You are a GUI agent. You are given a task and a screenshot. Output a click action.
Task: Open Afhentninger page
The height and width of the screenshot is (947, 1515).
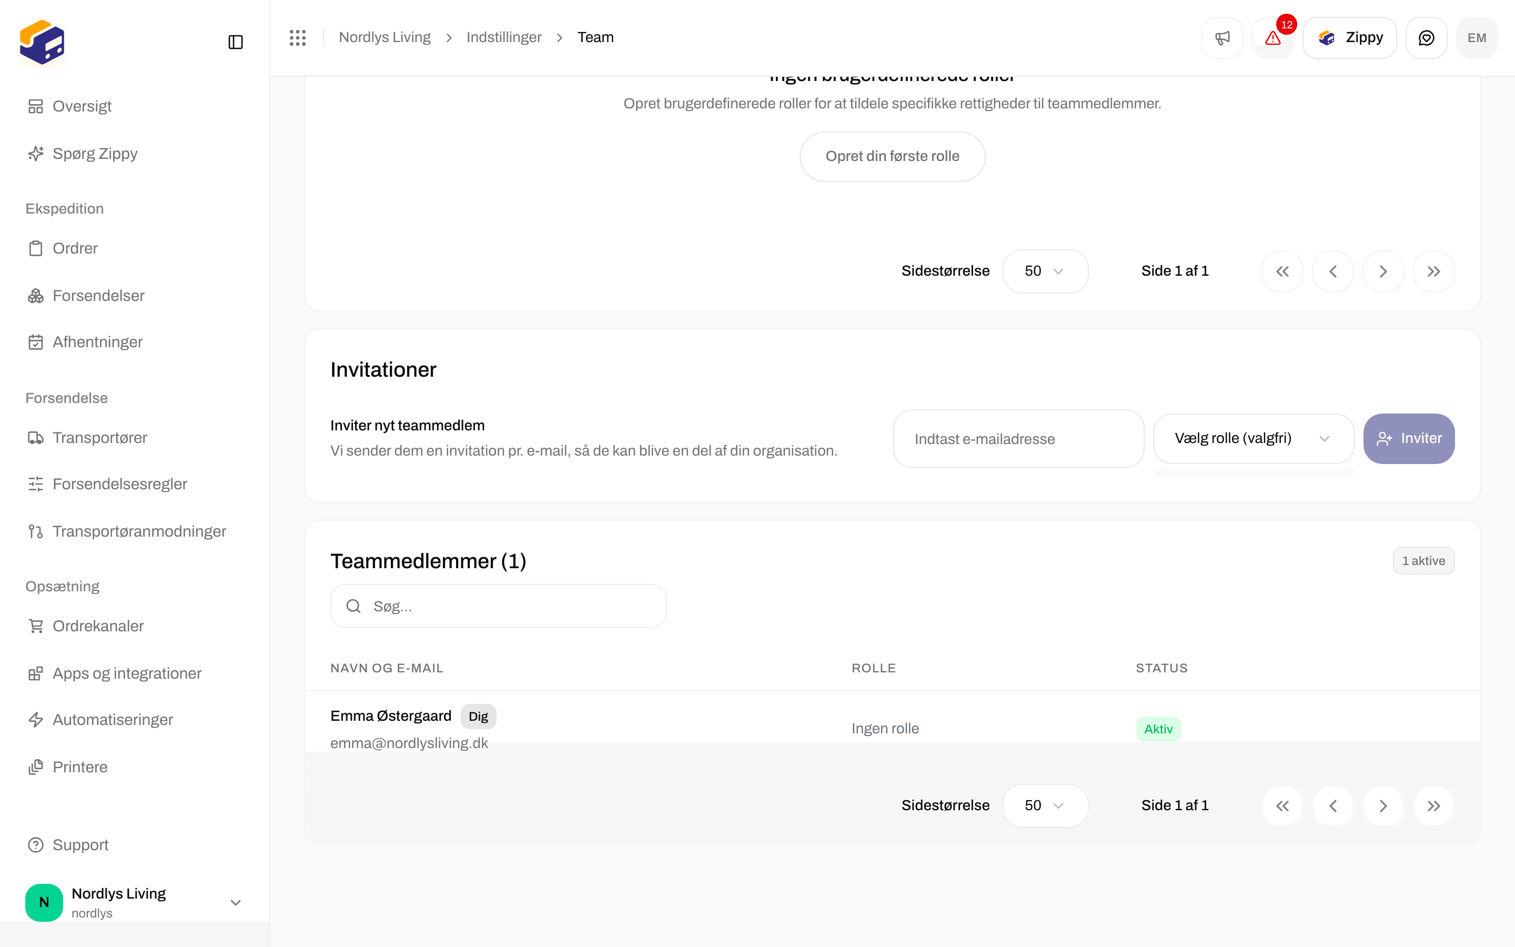[x=135, y=342]
